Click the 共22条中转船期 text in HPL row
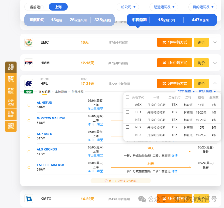Viewport: 224px width, 208px height. coord(119,84)
